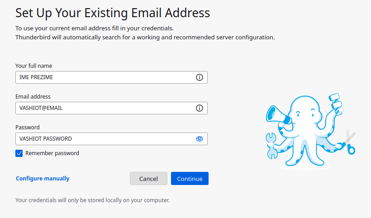Click the 'Remember password' label text
This screenshot has width=371, height=218.
pyautogui.click(x=52, y=153)
